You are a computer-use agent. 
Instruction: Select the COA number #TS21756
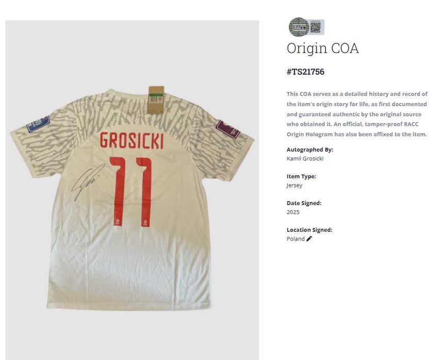tap(305, 72)
